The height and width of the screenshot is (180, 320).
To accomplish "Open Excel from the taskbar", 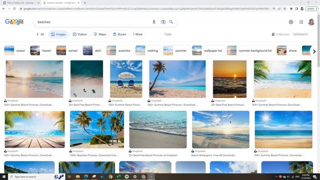I will coord(118,176).
